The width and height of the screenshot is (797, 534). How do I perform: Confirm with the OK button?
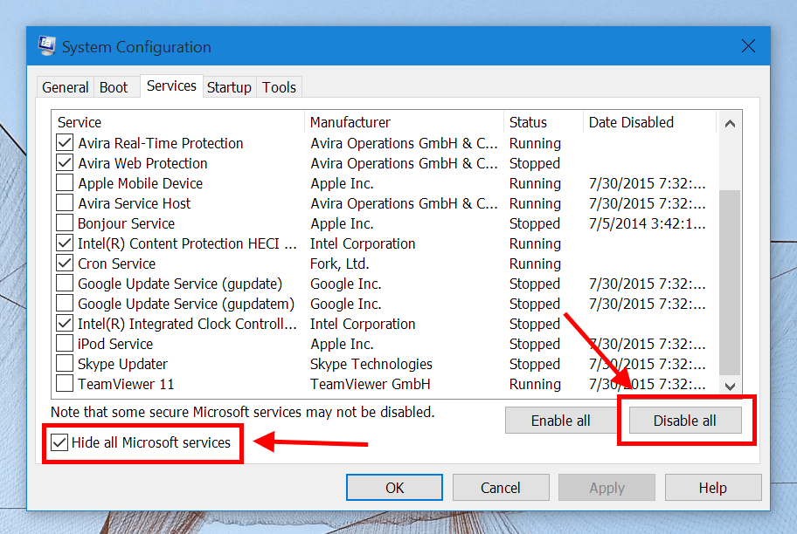coord(394,487)
